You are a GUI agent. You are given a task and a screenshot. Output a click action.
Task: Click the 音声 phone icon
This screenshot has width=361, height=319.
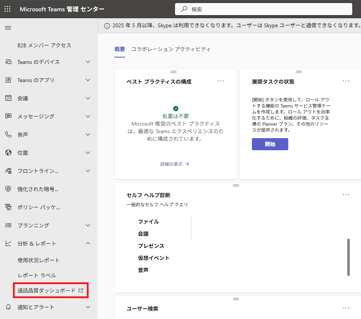(x=8, y=134)
